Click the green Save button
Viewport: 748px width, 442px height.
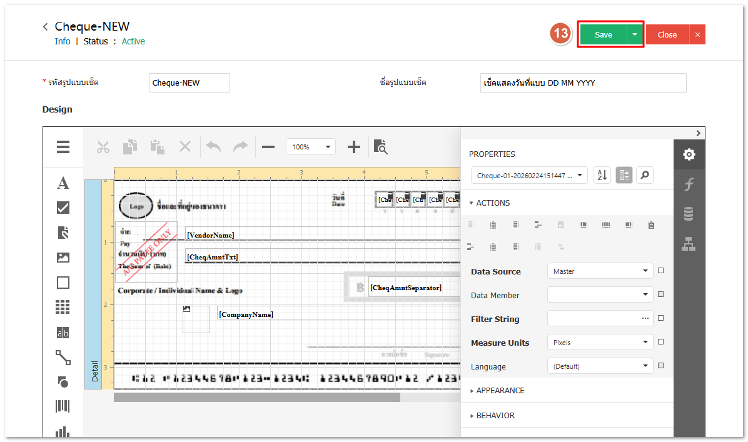pos(603,34)
